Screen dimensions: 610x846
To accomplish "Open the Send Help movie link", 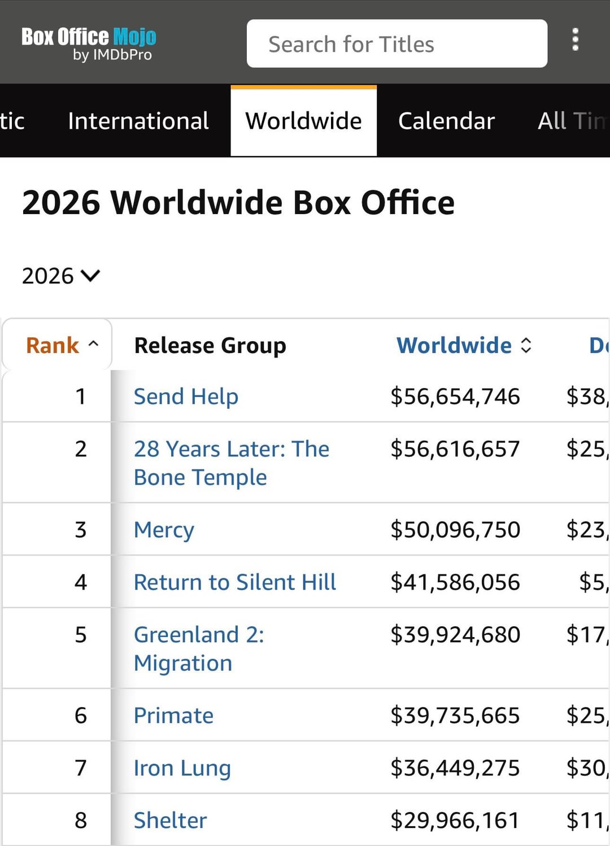I will [186, 396].
